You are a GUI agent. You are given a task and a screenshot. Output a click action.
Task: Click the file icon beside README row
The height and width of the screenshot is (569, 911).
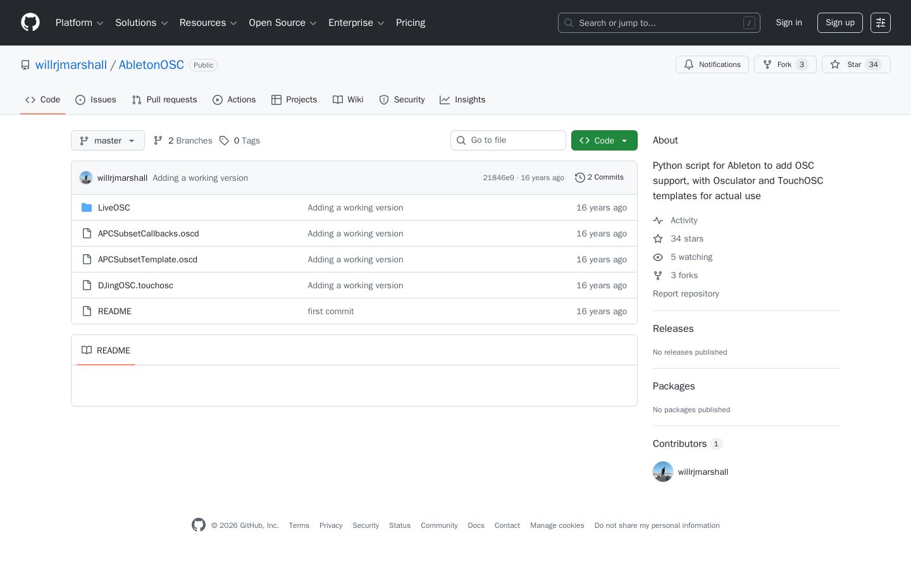click(x=87, y=311)
